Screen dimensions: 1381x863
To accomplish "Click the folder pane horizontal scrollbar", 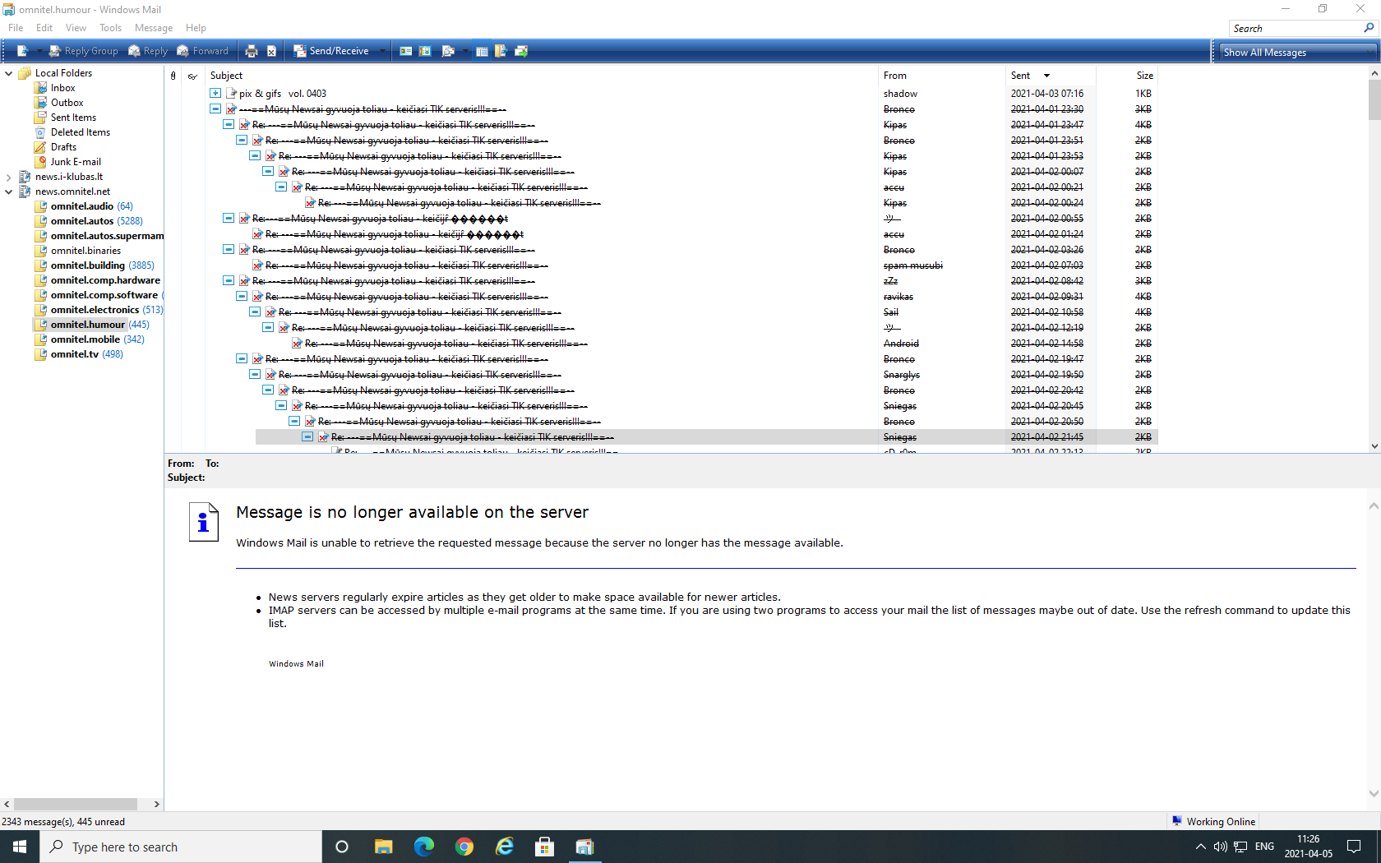I will click(x=76, y=804).
